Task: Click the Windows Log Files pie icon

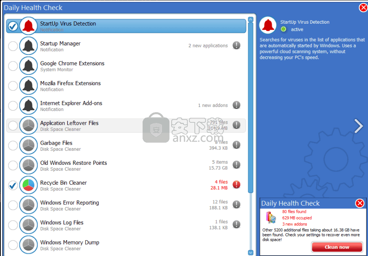Action: pos(28,225)
